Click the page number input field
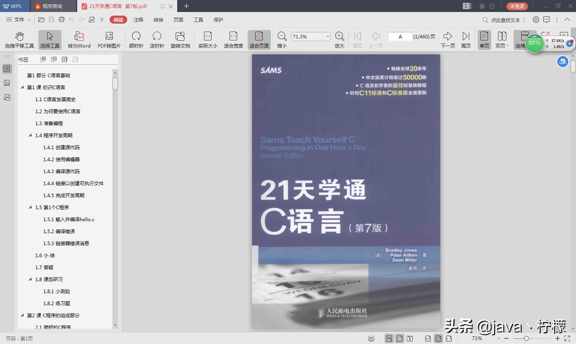576x344 pixels. pyautogui.click(x=400, y=36)
